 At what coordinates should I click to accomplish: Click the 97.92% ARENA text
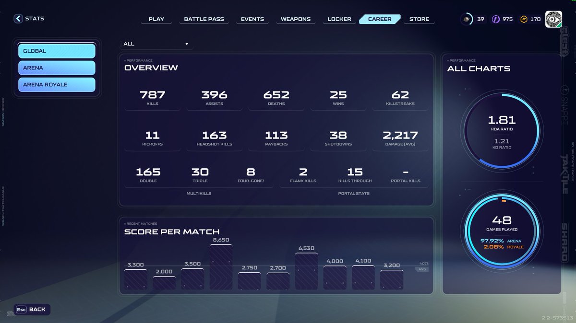pyautogui.click(x=501, y=241)
